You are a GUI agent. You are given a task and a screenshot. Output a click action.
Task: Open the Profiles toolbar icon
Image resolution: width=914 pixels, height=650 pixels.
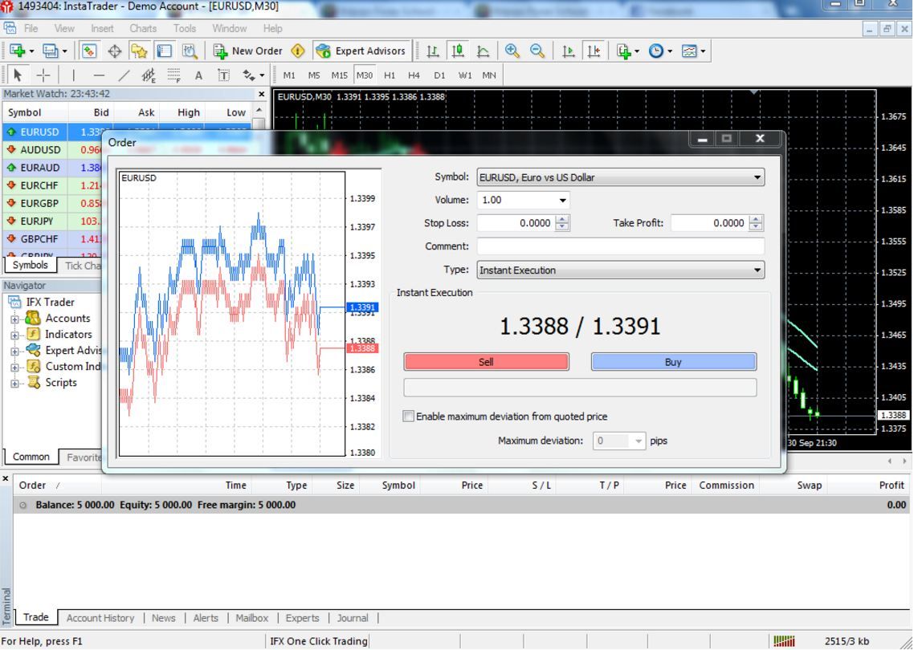point(51,51)
